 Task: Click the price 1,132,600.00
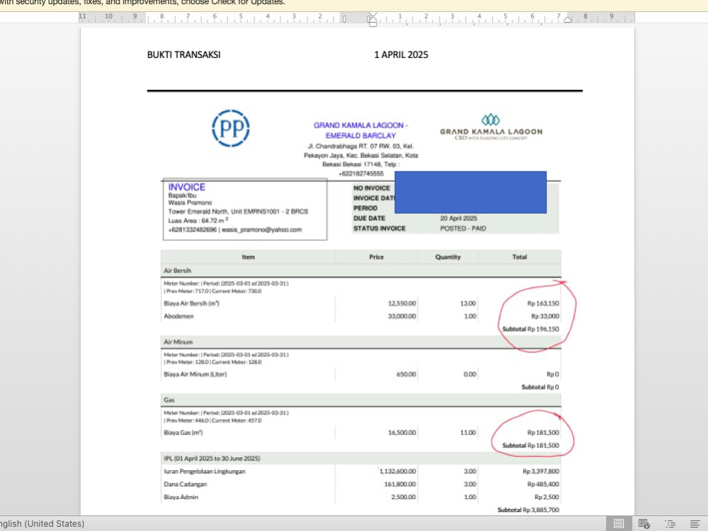click(397, 472)
